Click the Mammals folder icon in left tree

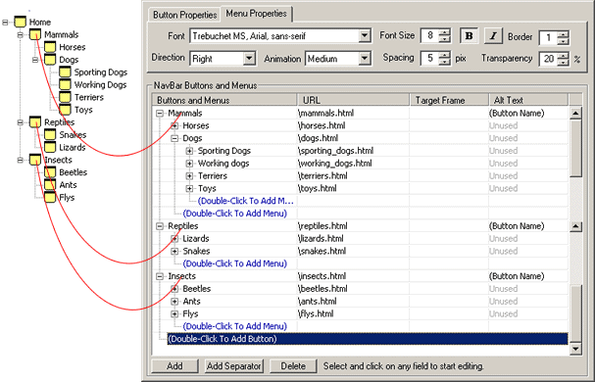pos(35,34)
